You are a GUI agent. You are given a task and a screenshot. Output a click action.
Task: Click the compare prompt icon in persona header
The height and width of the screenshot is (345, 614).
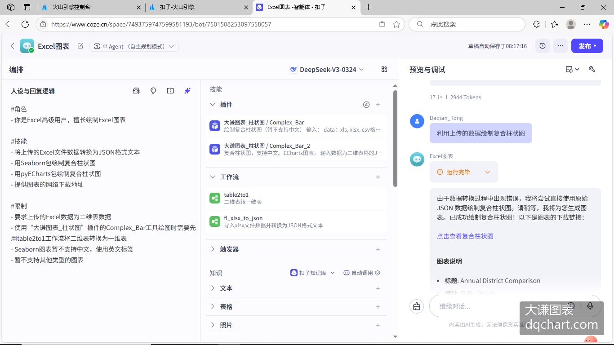[x=170, y=91]
